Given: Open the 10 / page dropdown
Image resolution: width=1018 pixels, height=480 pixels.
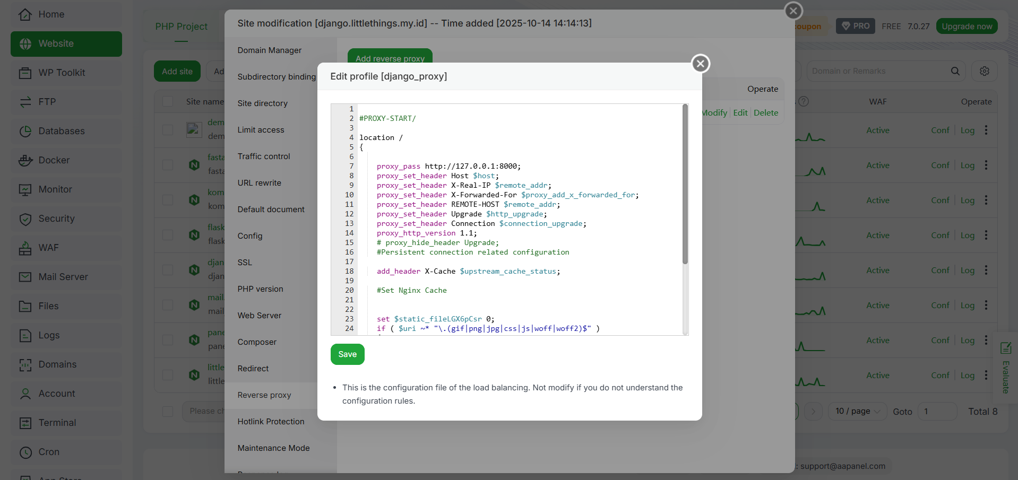Looking at the screenshot, I should 857,411.
